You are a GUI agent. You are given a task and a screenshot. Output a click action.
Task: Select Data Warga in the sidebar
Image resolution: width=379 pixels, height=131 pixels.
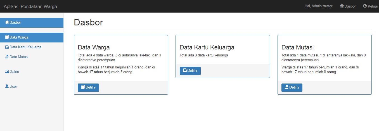click(32, 37)
